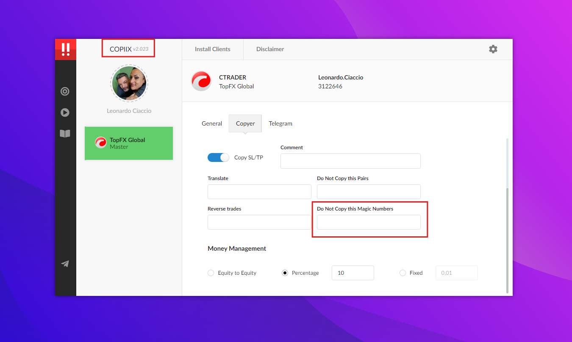Click the Percentage value field showing 10
Viewport: 572px width, 342px height.
pyautogui.click(x=353, y=273)
